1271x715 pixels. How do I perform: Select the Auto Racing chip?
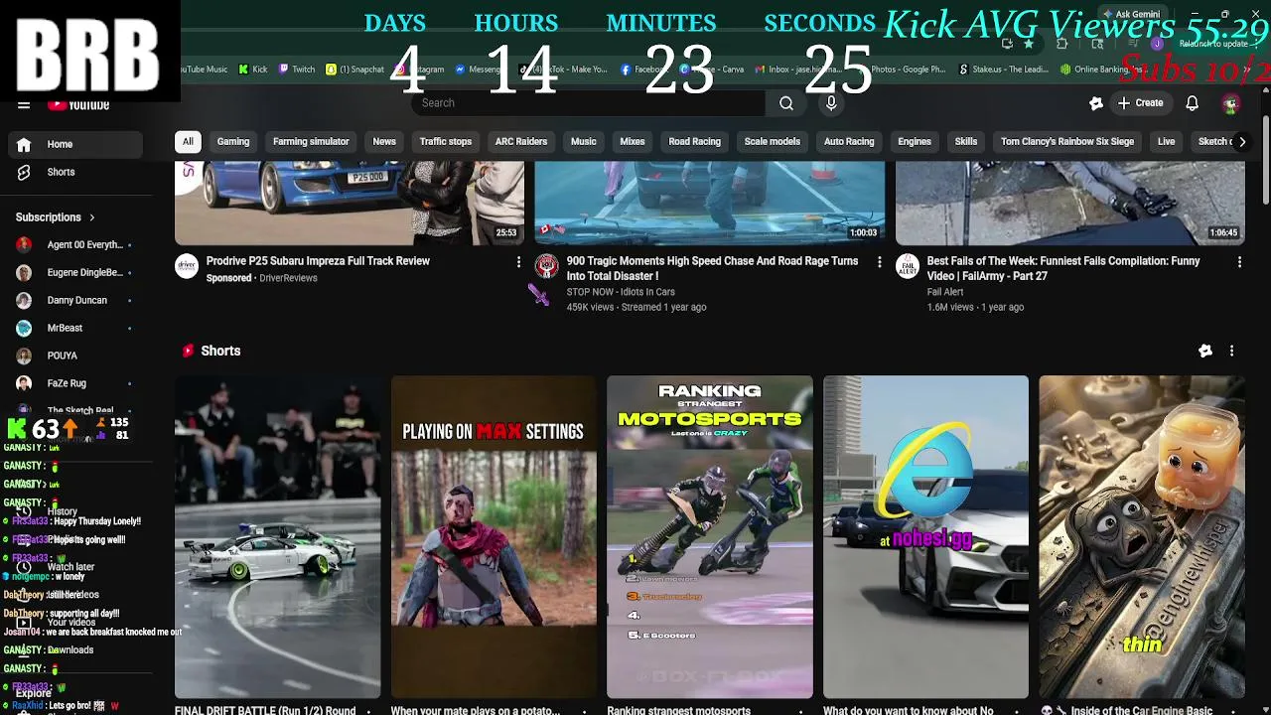click(x=849, y=142)
